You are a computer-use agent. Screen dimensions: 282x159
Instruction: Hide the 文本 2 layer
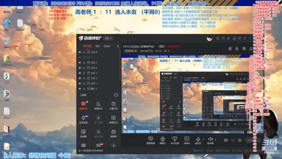80,78
